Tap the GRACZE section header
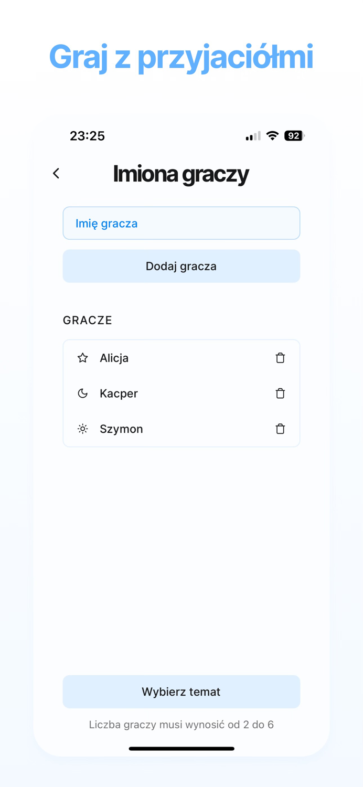 (88, 320)
